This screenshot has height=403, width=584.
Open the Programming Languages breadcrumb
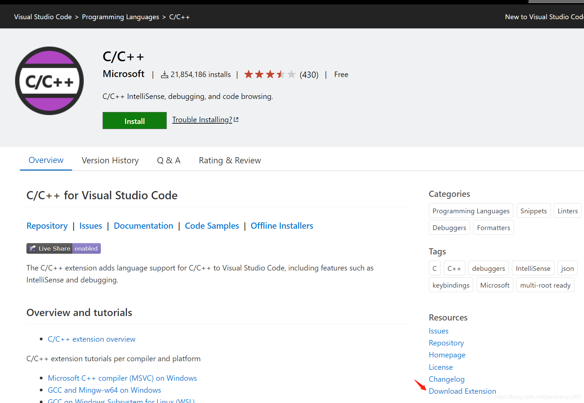click(x=120, y=17)
